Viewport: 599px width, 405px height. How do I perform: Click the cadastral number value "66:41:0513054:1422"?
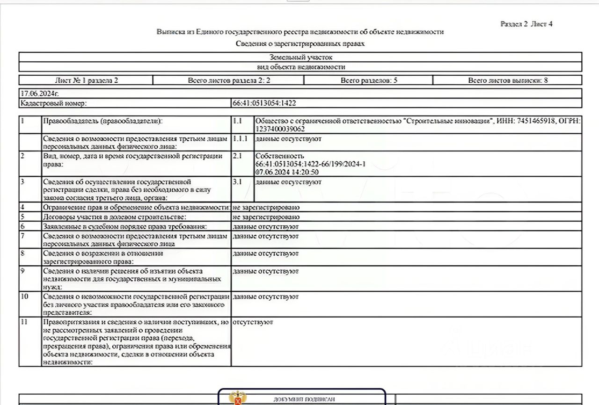point(264,103)
